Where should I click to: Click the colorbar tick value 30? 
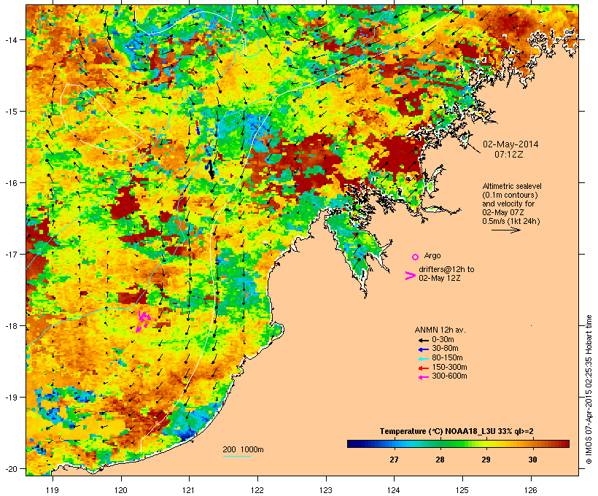click(x=532, y=460)
